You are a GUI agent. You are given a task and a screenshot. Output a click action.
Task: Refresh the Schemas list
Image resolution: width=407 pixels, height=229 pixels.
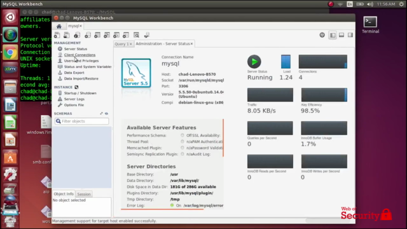(106, 113)
